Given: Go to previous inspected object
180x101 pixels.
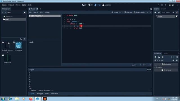Looking at the screenshot, I should tap(171, 57).
